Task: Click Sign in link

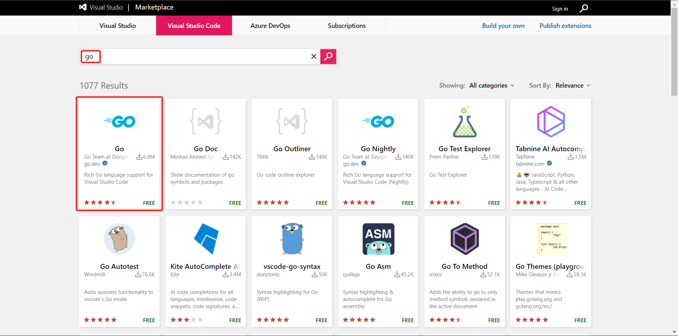Action: (560, 8)
